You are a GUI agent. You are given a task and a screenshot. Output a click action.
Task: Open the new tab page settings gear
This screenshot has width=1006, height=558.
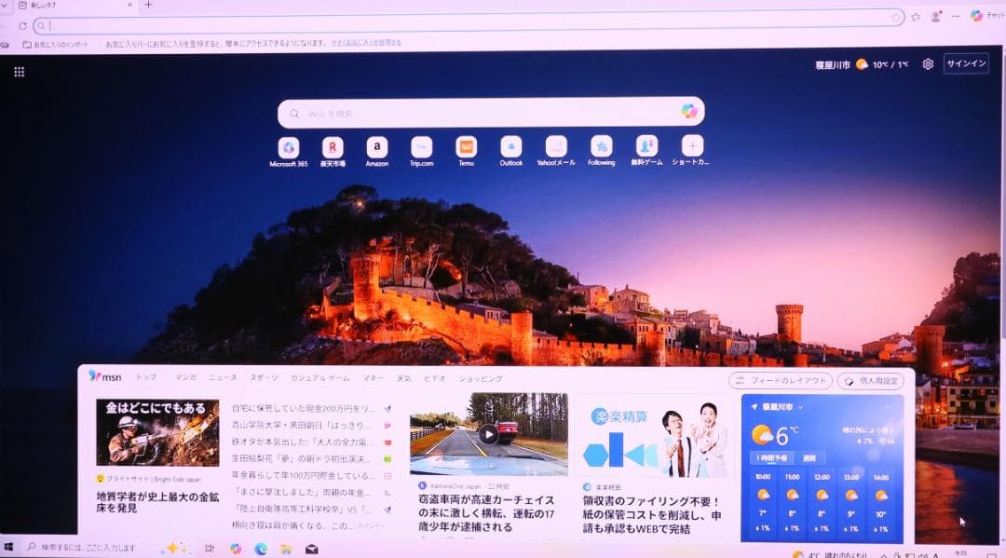[928, 63]
